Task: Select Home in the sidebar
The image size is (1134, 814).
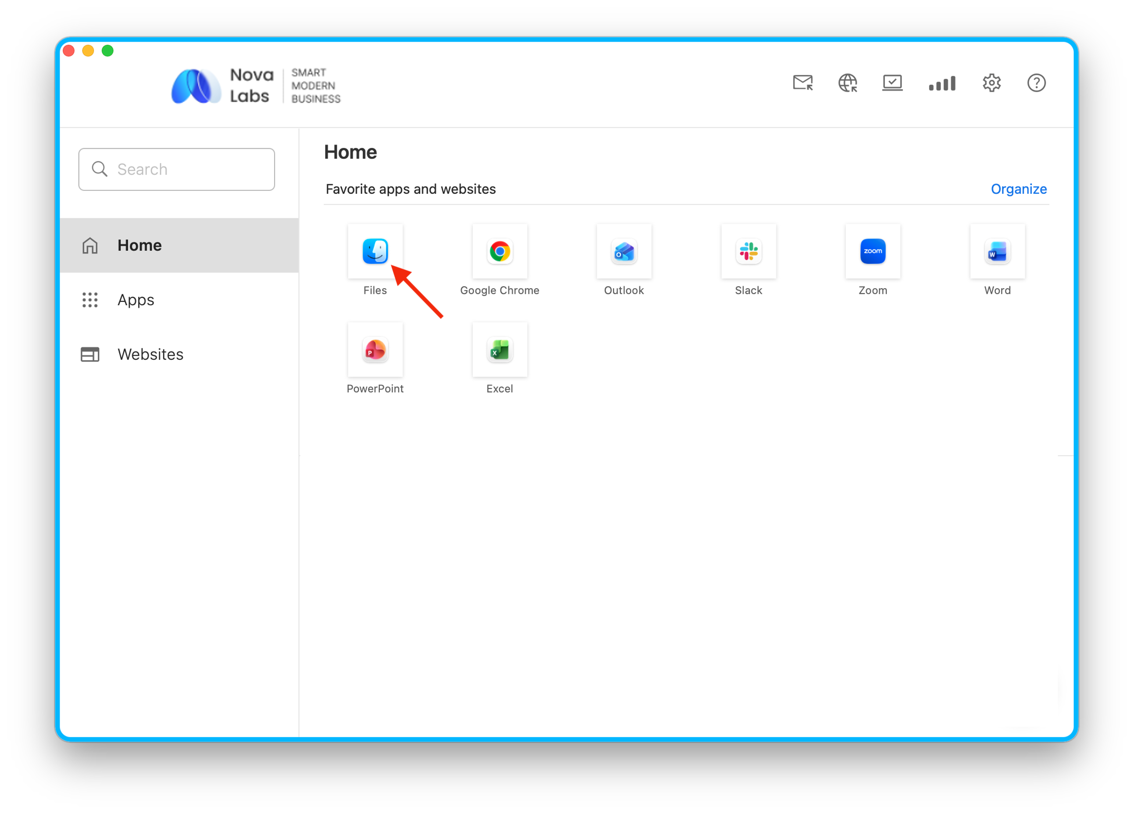Action: [179, 245]
